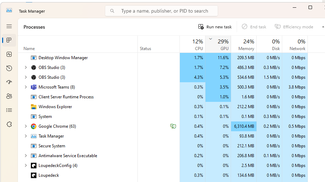Expand the OBS Studio group using 534.6 MB
This screenshot has width=325, height=182.
tap(26, 77)
